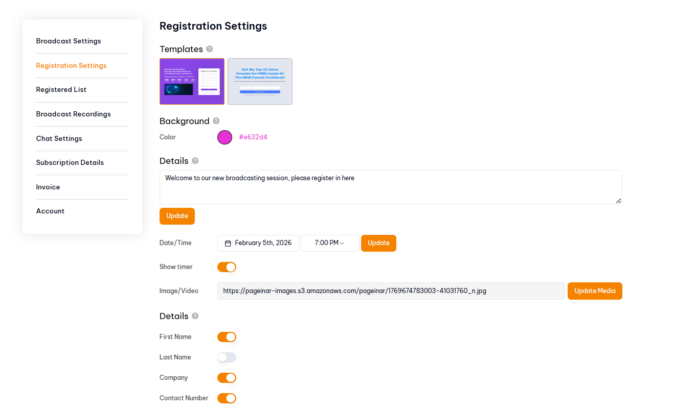This screenshot has width=696, height=411.
Task: Click the Update Media button
Action: pos(595,291)
